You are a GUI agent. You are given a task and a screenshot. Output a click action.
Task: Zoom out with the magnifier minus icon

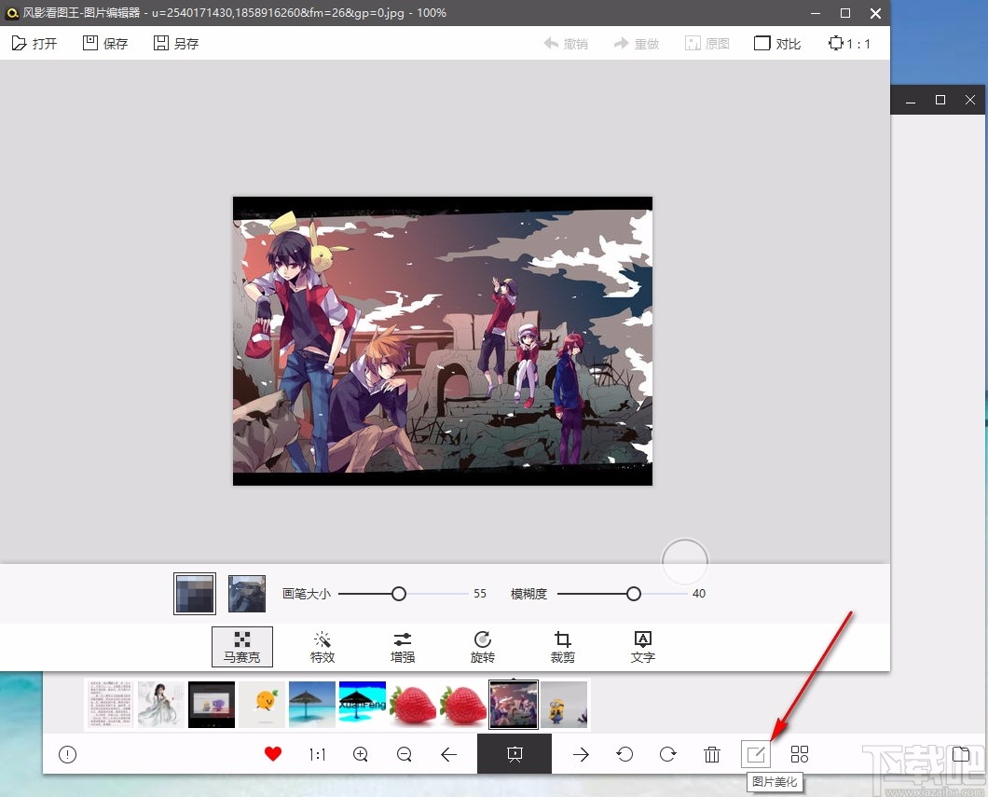[x=405, y=754]
